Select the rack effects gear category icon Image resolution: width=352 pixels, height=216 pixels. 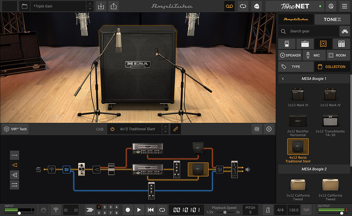tap(341, 44)
